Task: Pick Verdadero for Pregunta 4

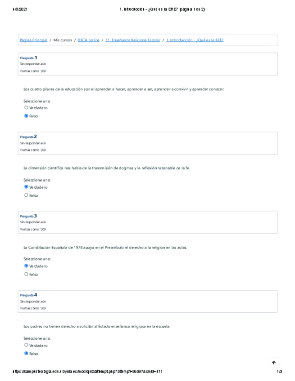Action: click(x=27, y=345)
